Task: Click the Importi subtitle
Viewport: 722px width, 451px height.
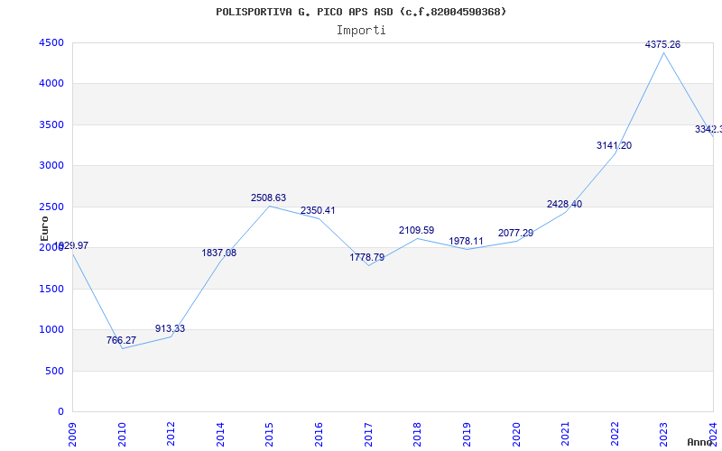Action: click(361, 30)
